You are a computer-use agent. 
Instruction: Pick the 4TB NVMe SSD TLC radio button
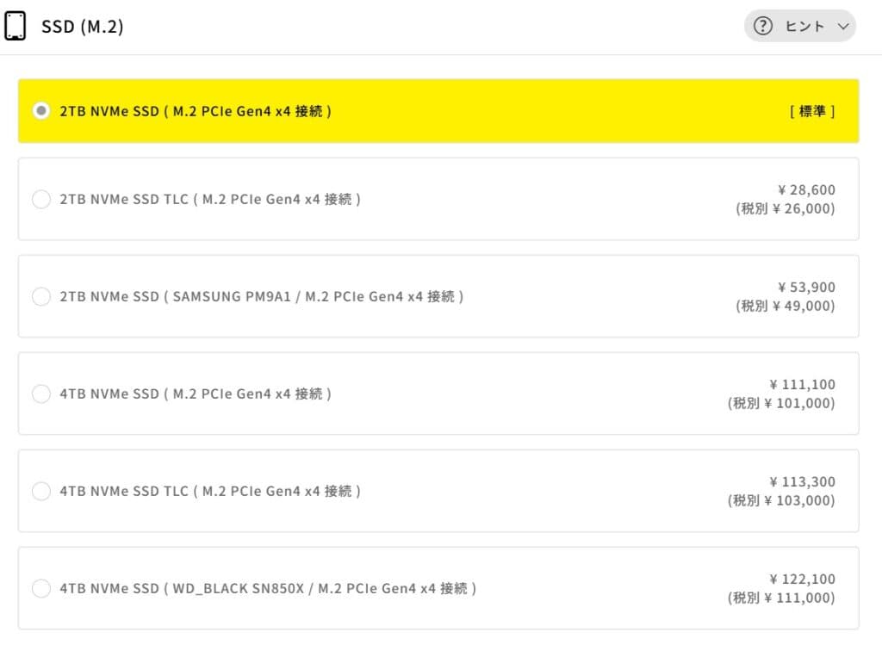40,491
